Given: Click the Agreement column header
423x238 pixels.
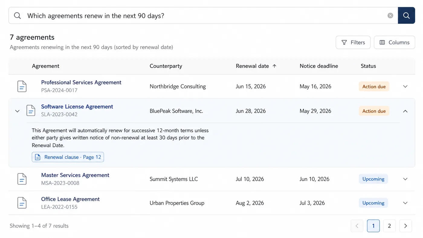Looking at the screenshot, I should [x=46, y=66].
